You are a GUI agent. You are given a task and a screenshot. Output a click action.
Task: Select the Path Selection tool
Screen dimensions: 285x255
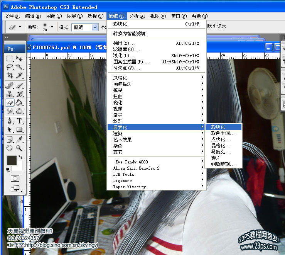coord(10,129)
